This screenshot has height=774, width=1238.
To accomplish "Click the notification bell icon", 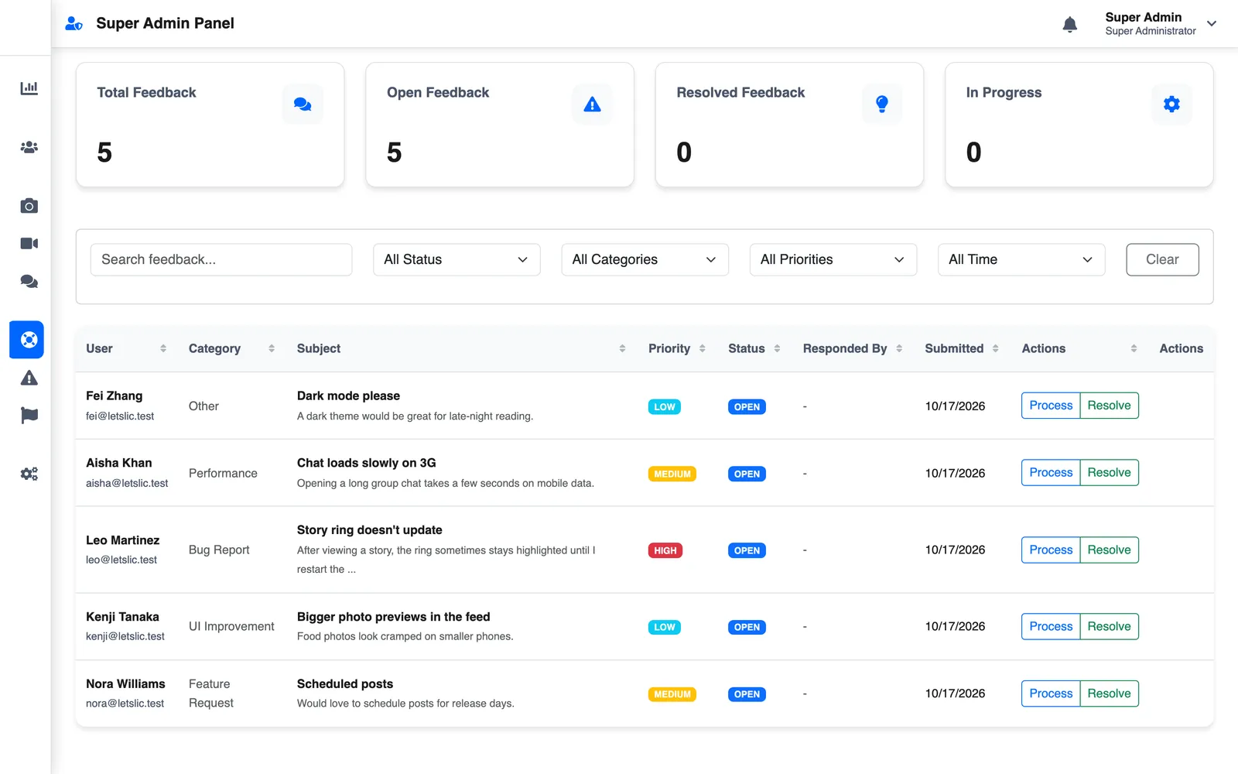I will pos(1070,24).
